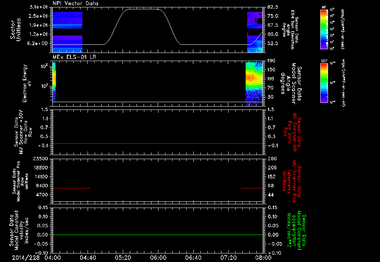
Task: Click the '67.5' sun elevation tick
Action: (273, 25)
